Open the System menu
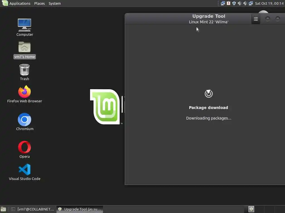This screenshot has height=213, width=285. pyautogui.click(x=55, y=3)
